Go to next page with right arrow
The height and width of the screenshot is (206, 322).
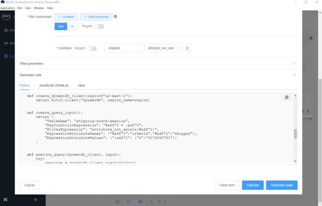pyautogui.click(x=165, y=202)
